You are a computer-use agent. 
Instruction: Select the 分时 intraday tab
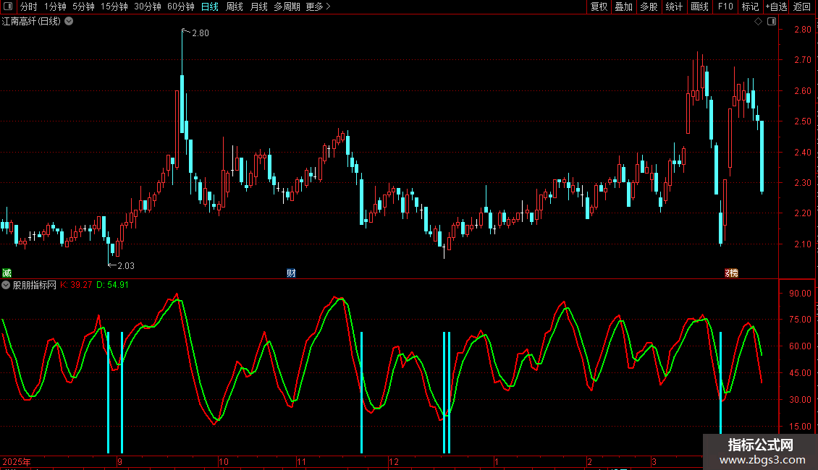coord(28,7)
